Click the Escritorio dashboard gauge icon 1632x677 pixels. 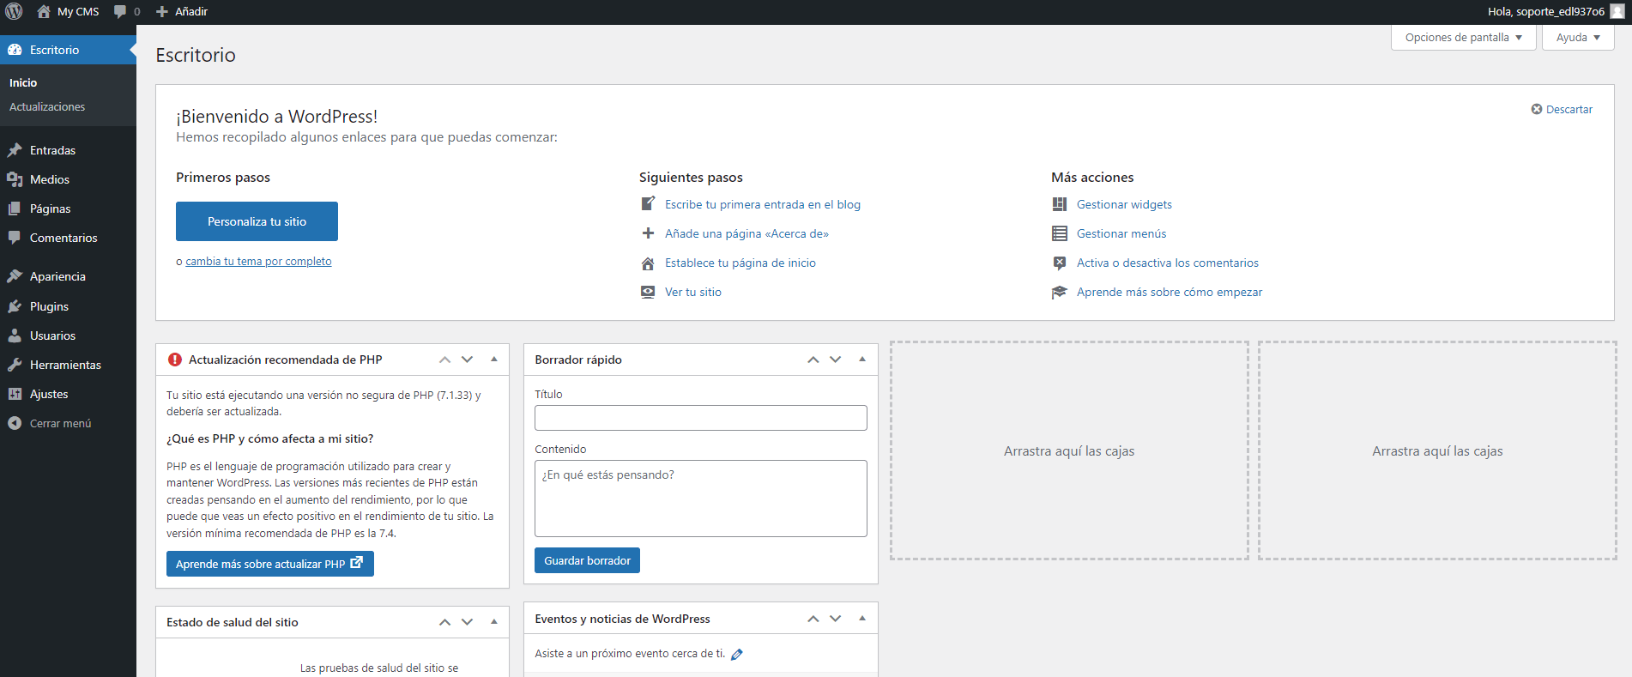pos(15,50)
